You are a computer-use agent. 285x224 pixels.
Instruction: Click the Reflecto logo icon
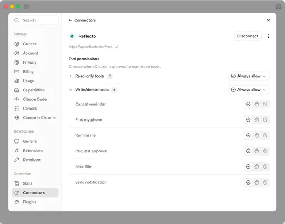tap(72, 36)
